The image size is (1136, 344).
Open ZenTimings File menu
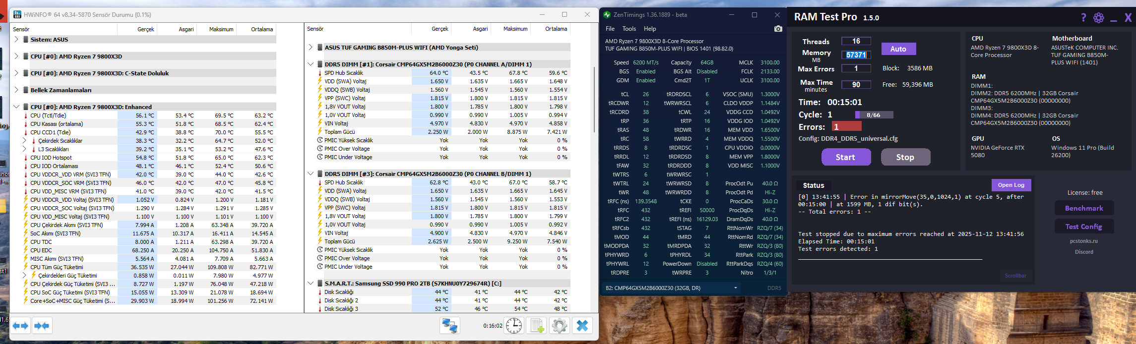(610, 29)
